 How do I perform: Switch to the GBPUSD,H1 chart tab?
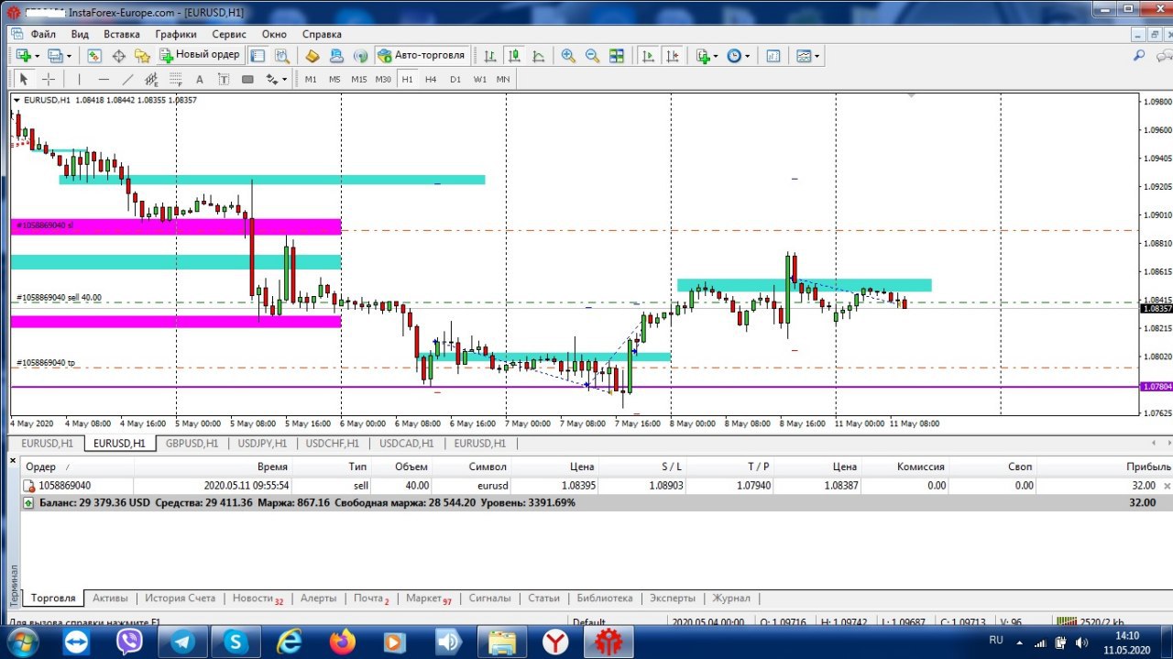coord(192,444)
